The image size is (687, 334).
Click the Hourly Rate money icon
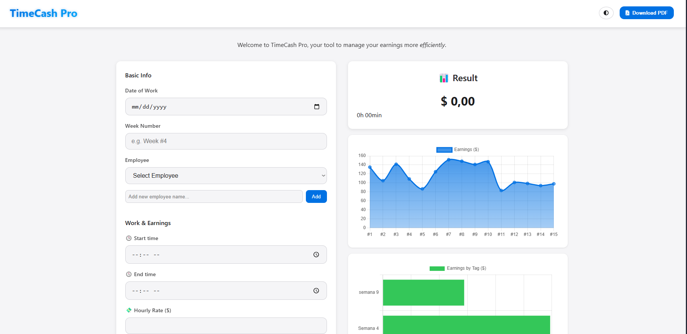[x=129, y=310]
